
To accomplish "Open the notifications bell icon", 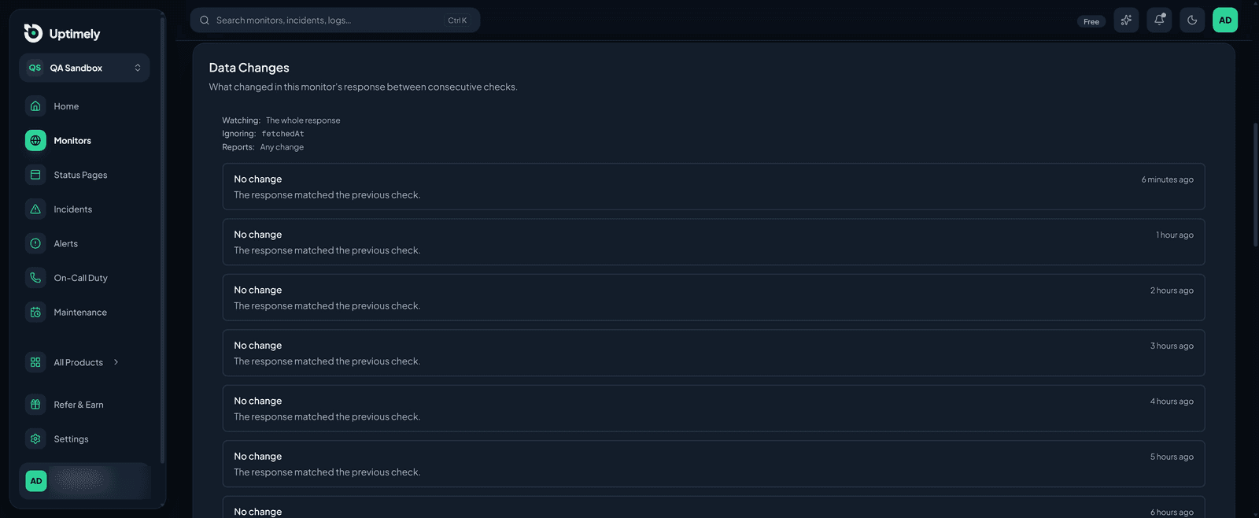I will point(1159,20).
